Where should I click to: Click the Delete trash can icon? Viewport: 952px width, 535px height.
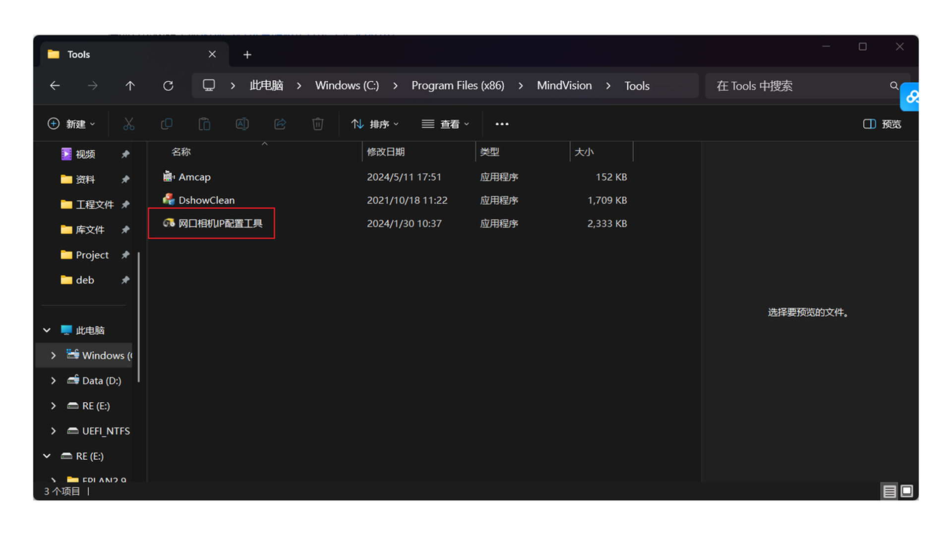click(318, 124)
